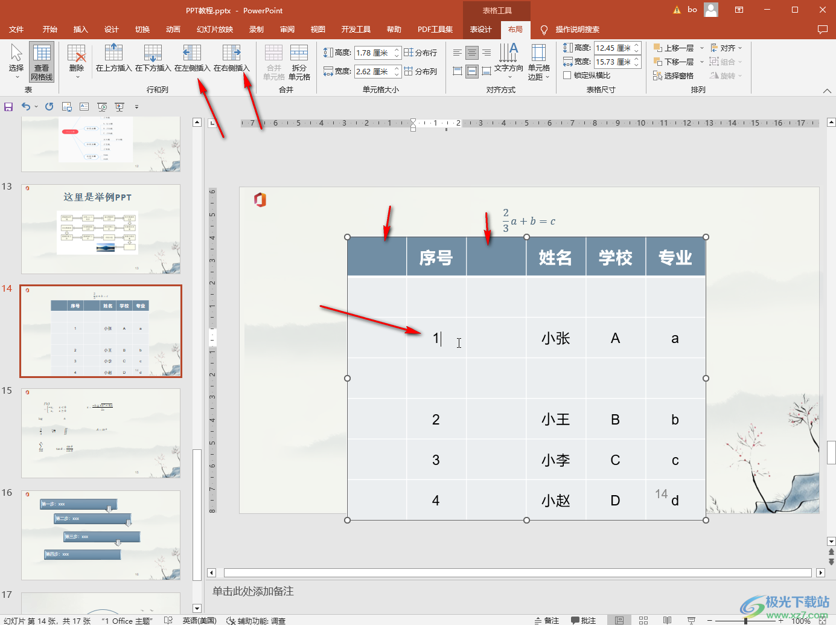Select slide 15 thumbnail
This screenshot has height=625, width=836.
click(101, 434)
